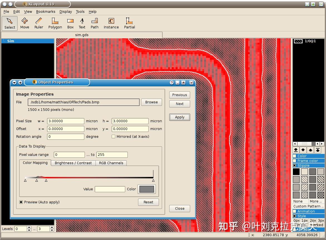Click the Browse button for image file
Image resolution: width=326 pixels, height=240 pixels.
pos(151,102)
